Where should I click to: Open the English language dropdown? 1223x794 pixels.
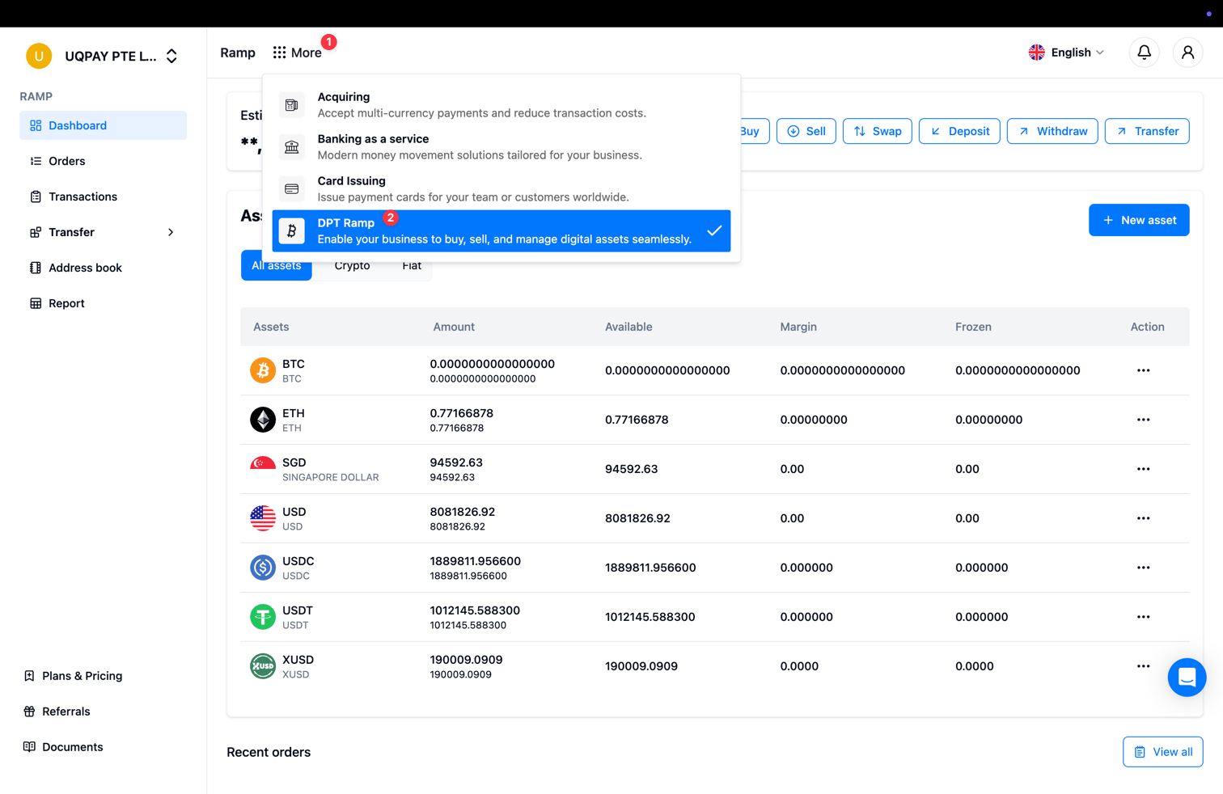[1066, 53]
